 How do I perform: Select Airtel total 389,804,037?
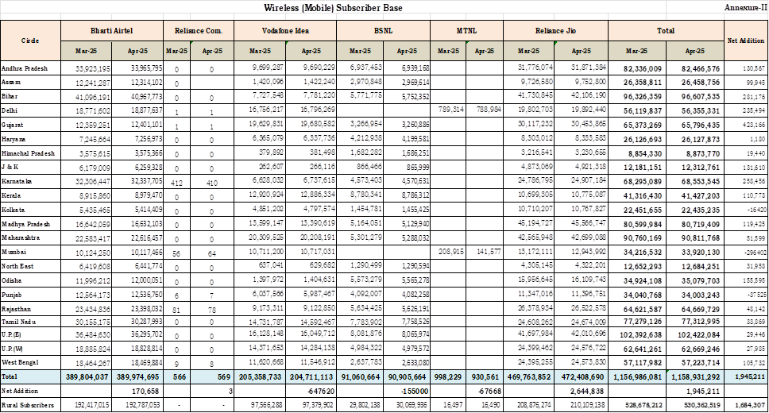point(87,377)
